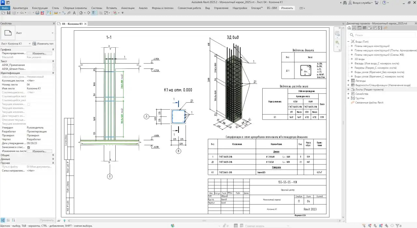The height and width of the screenshot is (228, 417).
Task: Select 'Связанные файлы Revit' in Project Browser
Action: pyautogui.click(x=369, y=102)
